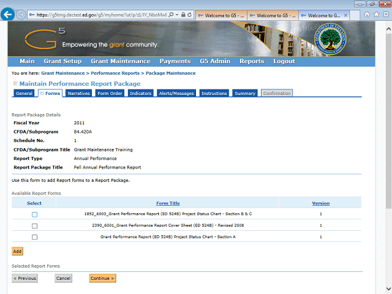The image size is (392, 294).
Task: Open a new blank browser tab
Action: click(355, 15)
